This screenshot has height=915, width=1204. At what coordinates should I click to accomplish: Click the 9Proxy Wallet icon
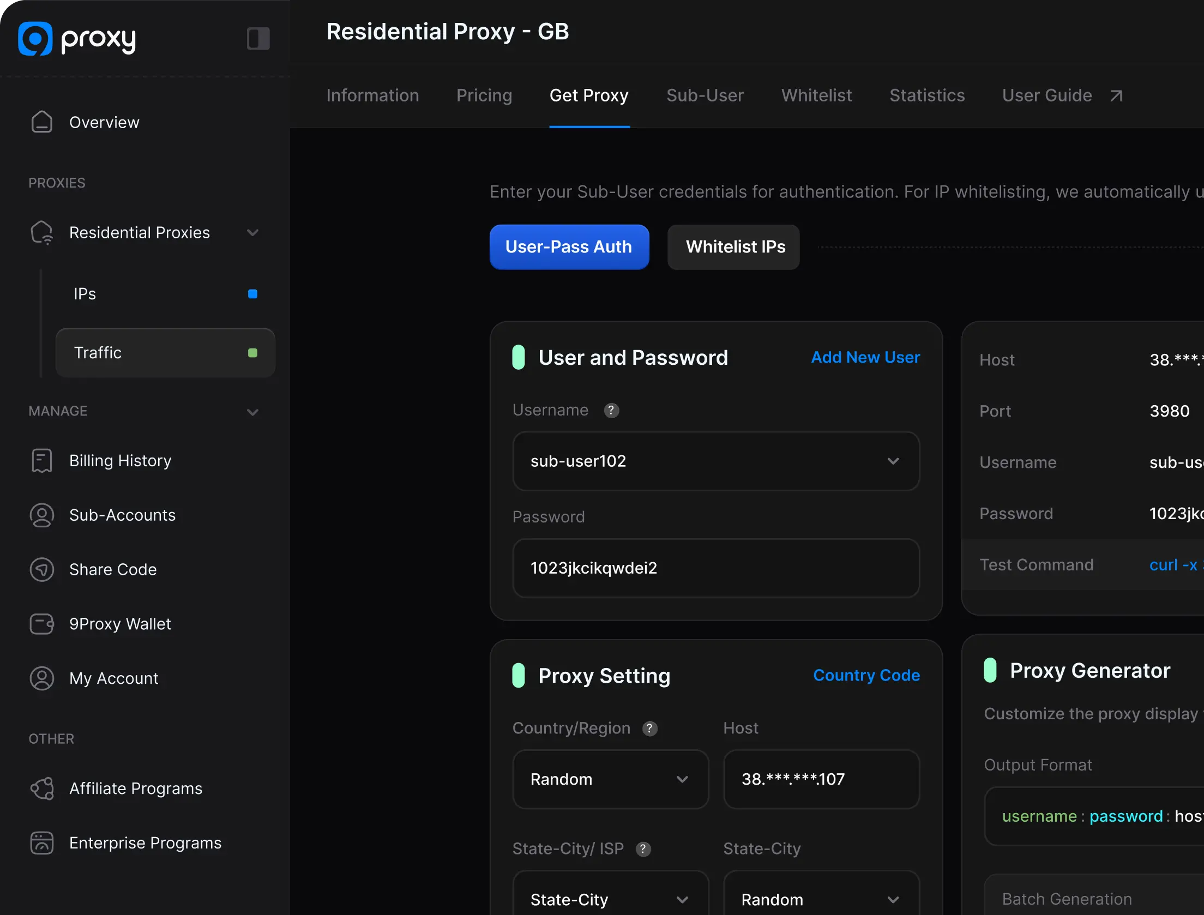click(42, 624)
